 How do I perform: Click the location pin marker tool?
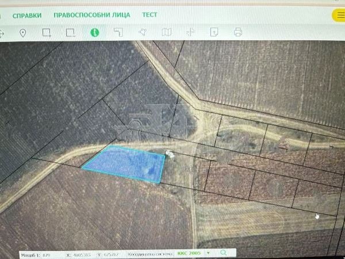tap(23, 33)
